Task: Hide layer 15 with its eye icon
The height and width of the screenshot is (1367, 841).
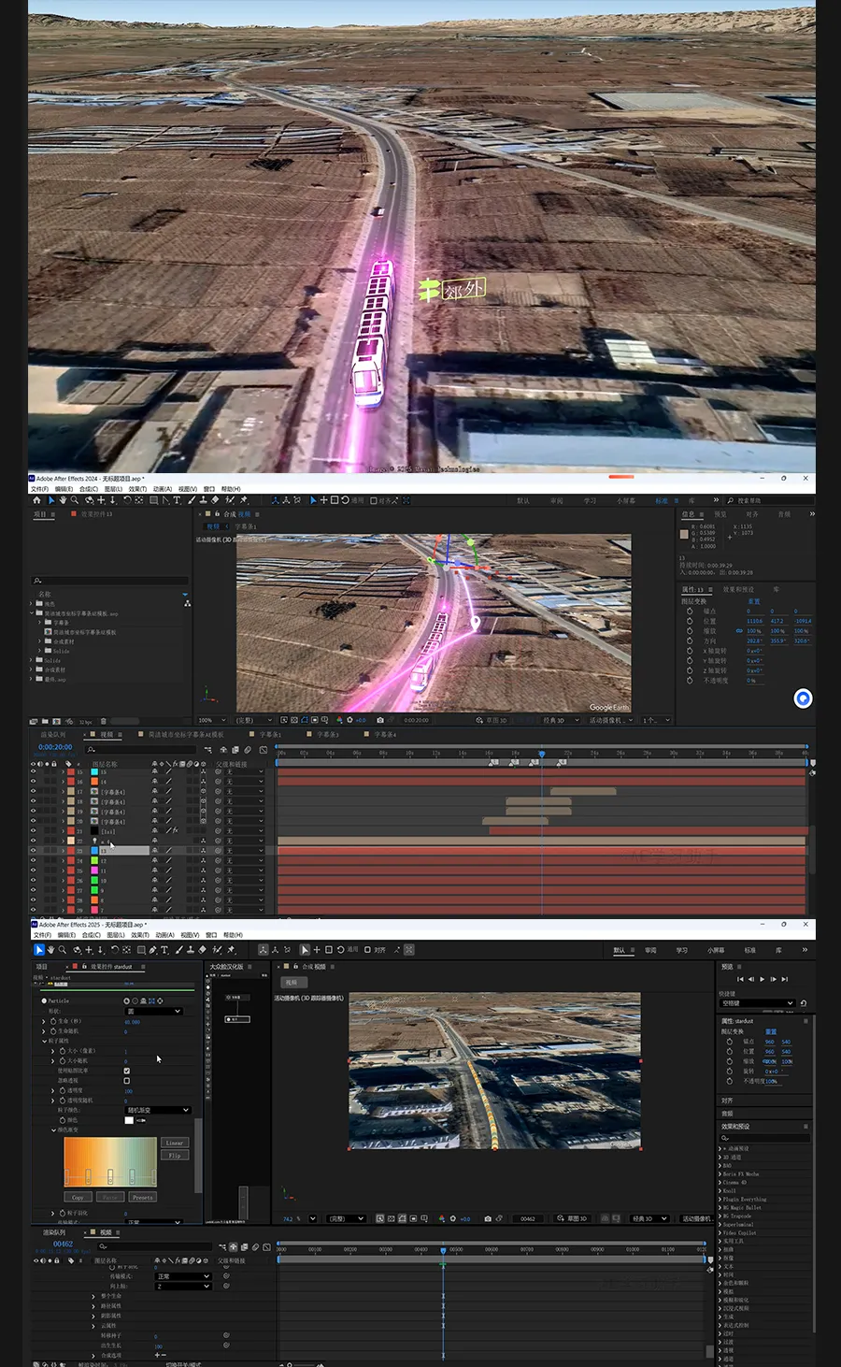Action: [x=34, y=772]
